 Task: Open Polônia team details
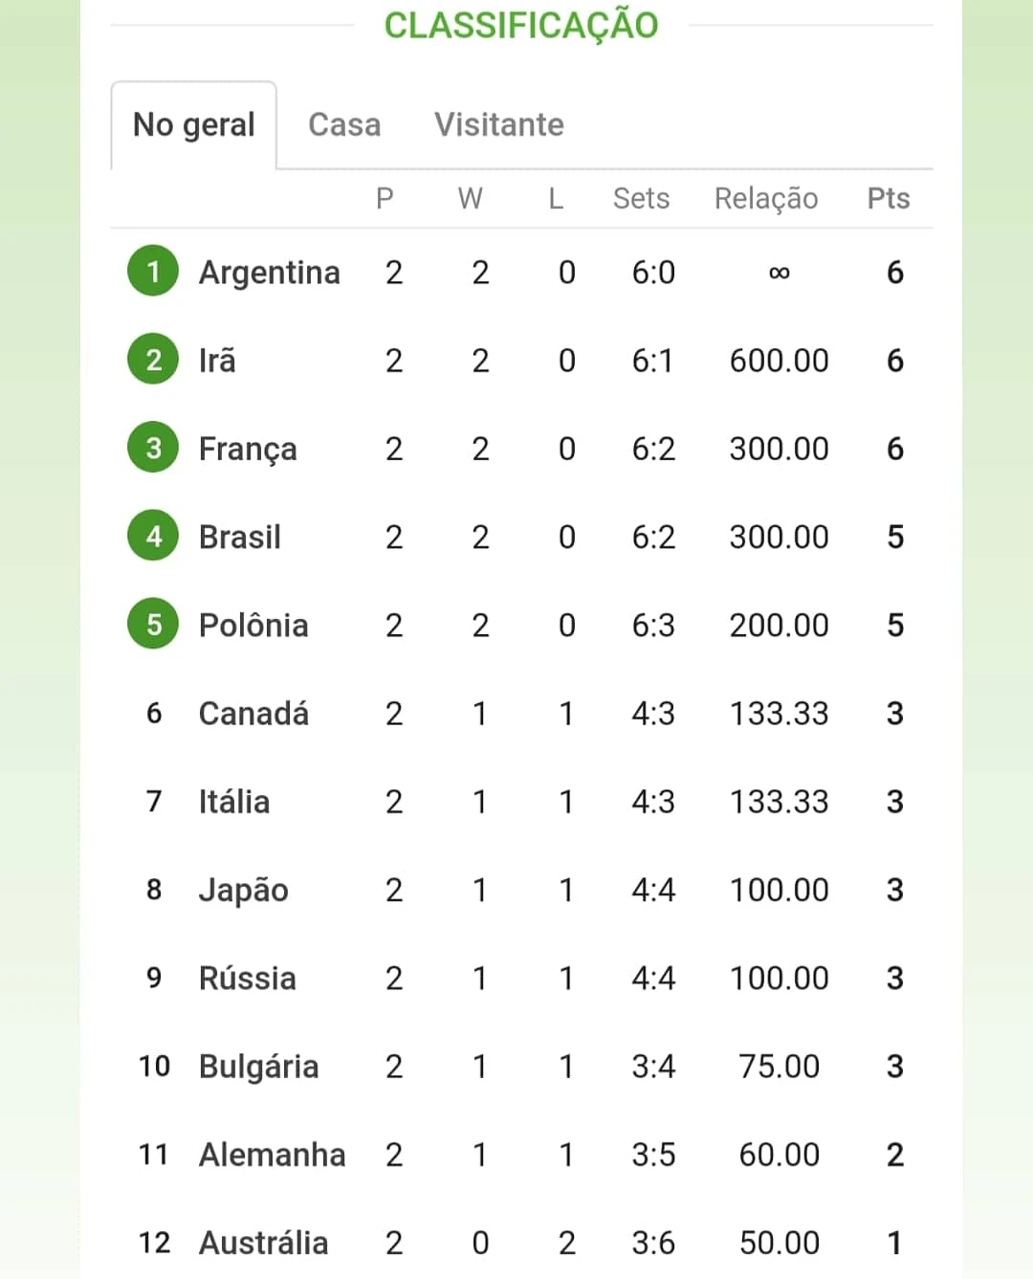(x=253, y=625)
